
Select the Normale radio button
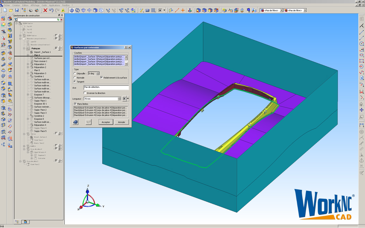pos(75,78)
